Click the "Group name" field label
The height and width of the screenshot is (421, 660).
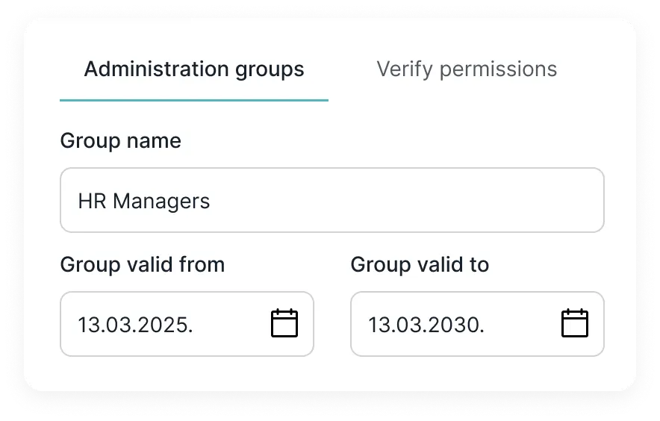coord(120,140)
